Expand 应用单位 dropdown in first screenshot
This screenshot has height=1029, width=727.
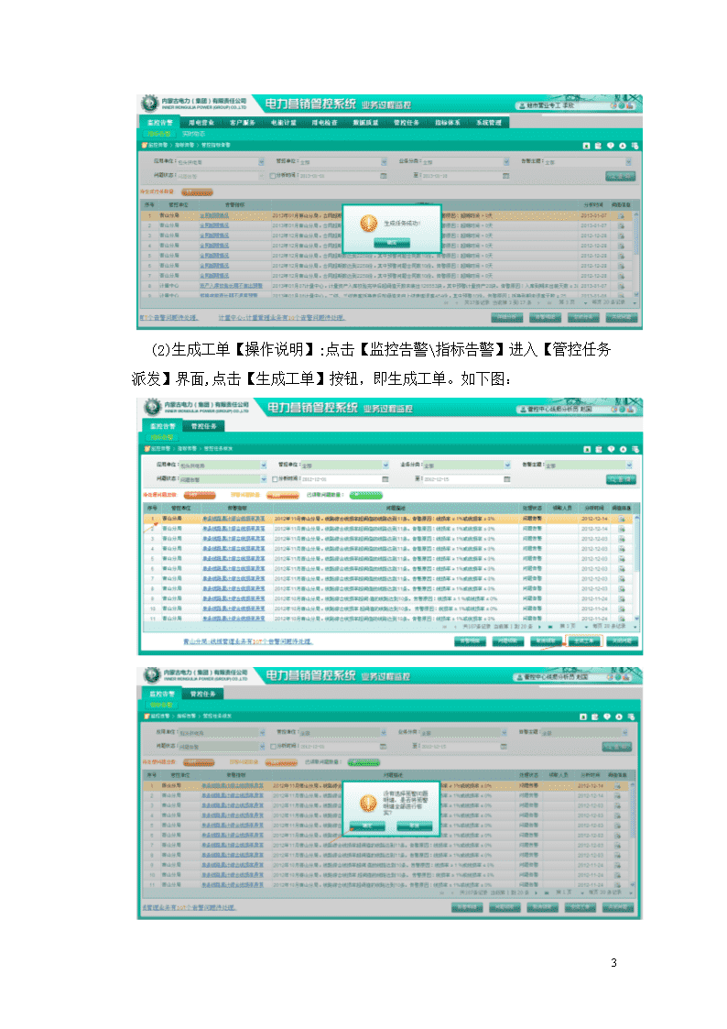pyautogui.click(x=261, y=161)
